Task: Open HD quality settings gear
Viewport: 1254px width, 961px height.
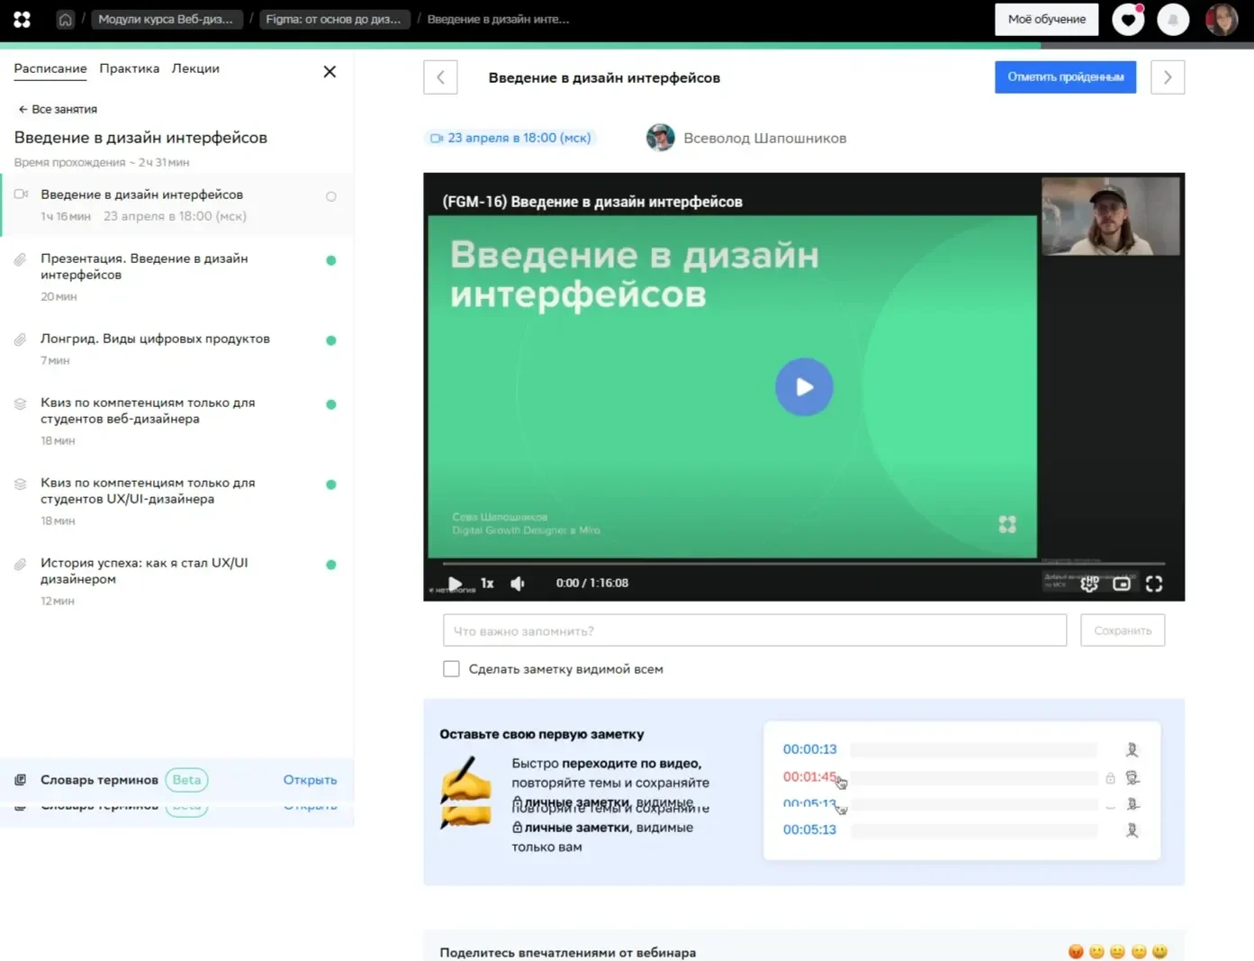Action: tap(1089, 584)
